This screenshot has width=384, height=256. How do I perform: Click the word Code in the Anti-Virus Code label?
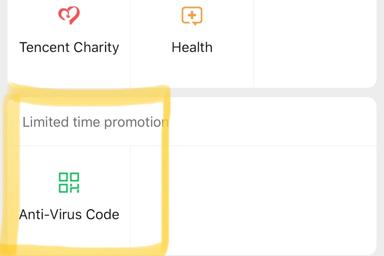click(102, 215)
